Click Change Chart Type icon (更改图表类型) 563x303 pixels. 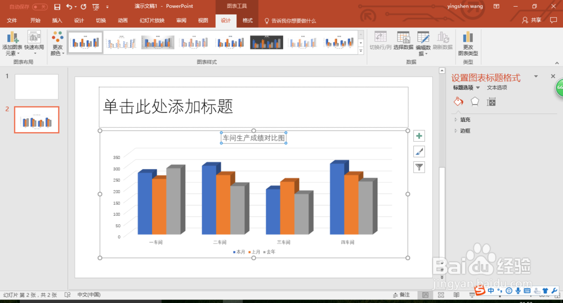point(468,37)
